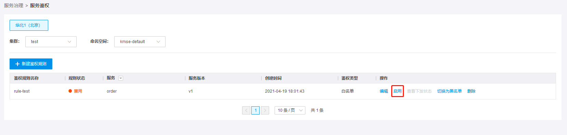Image resolution: width=567 pixels, height=135 pixels.
Task: Open the namespace dropdown kmse-default
Action: point(140,42)
